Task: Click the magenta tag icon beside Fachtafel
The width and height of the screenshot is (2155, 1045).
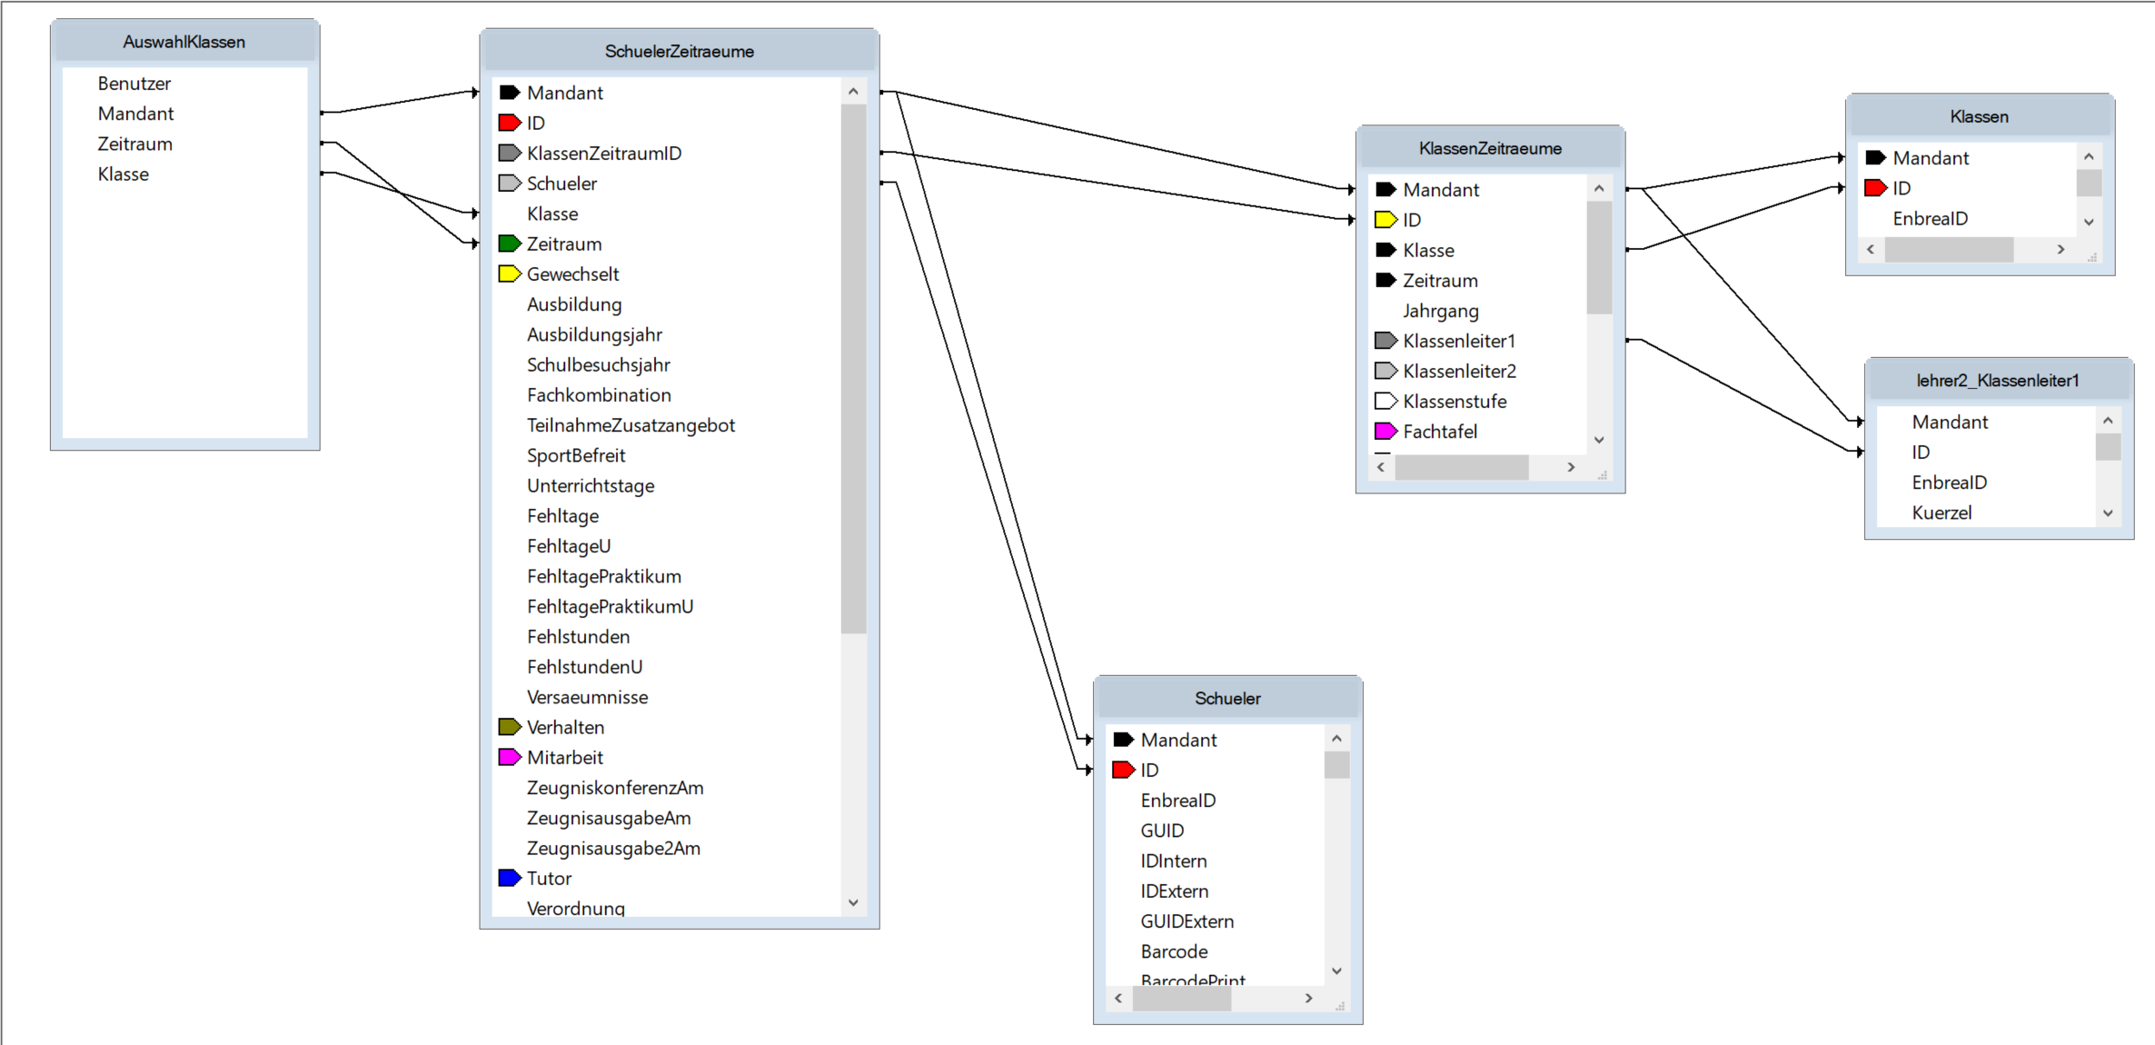Action: click(x=1385, y=431)
